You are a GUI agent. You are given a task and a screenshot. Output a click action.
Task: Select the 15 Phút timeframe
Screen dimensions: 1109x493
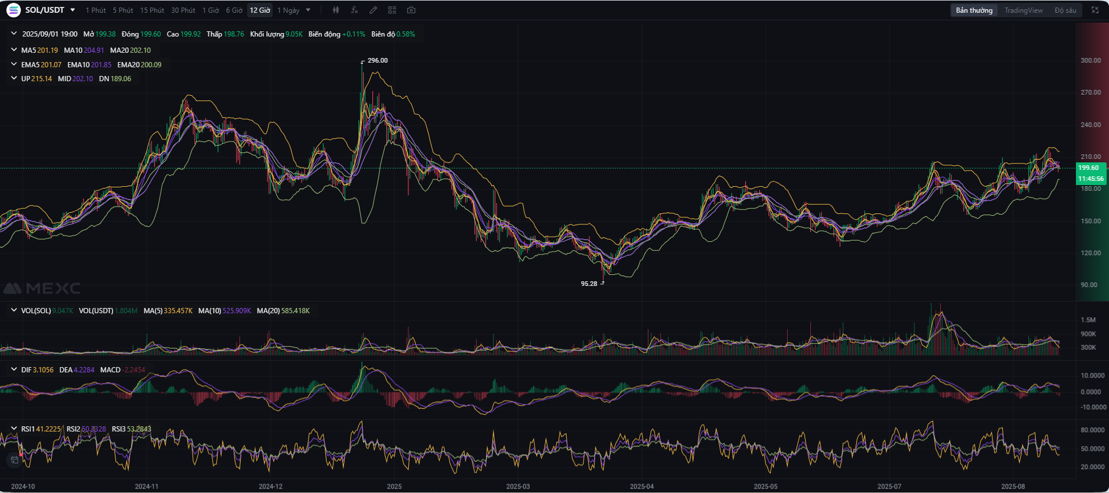152,10
